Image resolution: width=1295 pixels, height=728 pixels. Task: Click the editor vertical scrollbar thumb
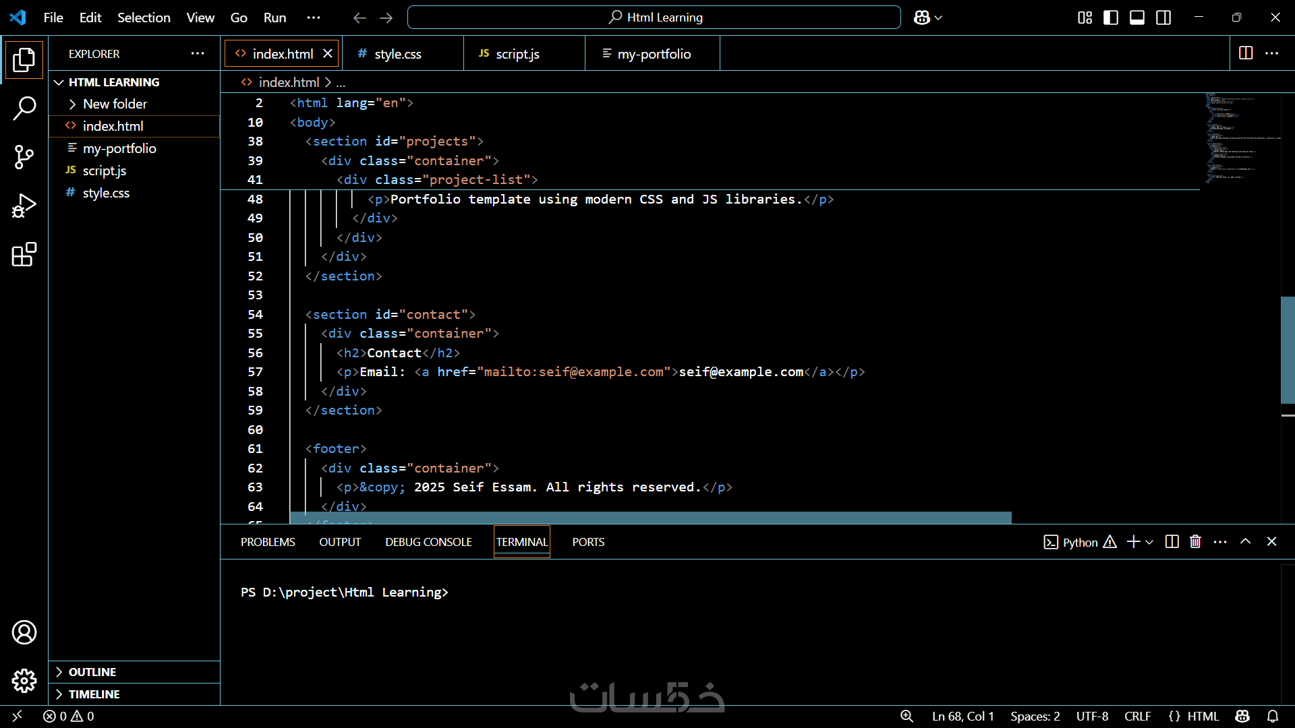pos(1287,349)
